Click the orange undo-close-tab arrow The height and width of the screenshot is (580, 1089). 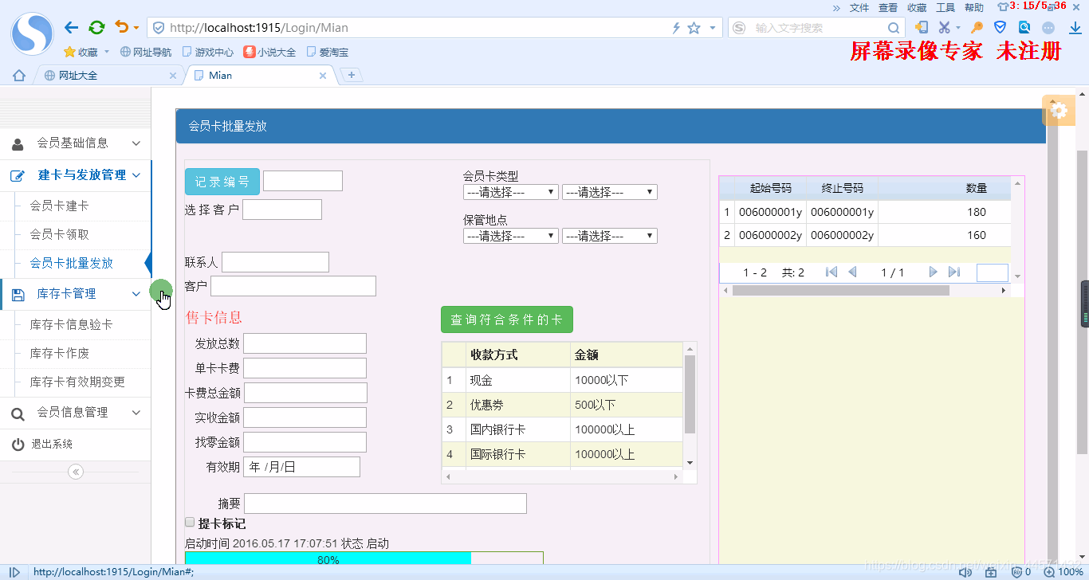pos(122,27)
